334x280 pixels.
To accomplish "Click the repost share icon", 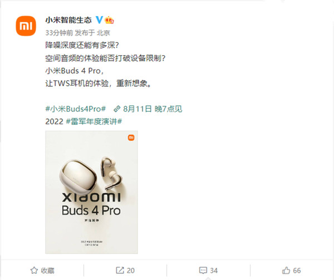I will [x=120, y=271].
